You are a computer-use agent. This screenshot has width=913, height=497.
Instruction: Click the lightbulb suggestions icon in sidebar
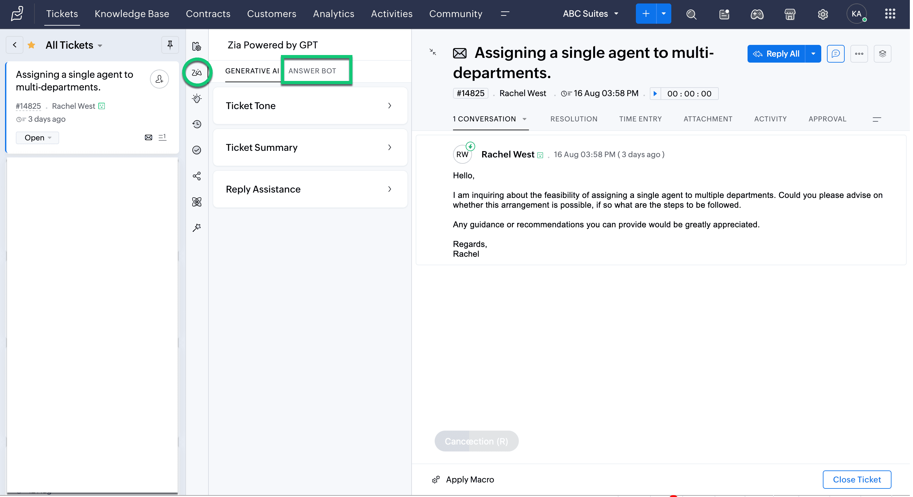(x=197, y=98)
